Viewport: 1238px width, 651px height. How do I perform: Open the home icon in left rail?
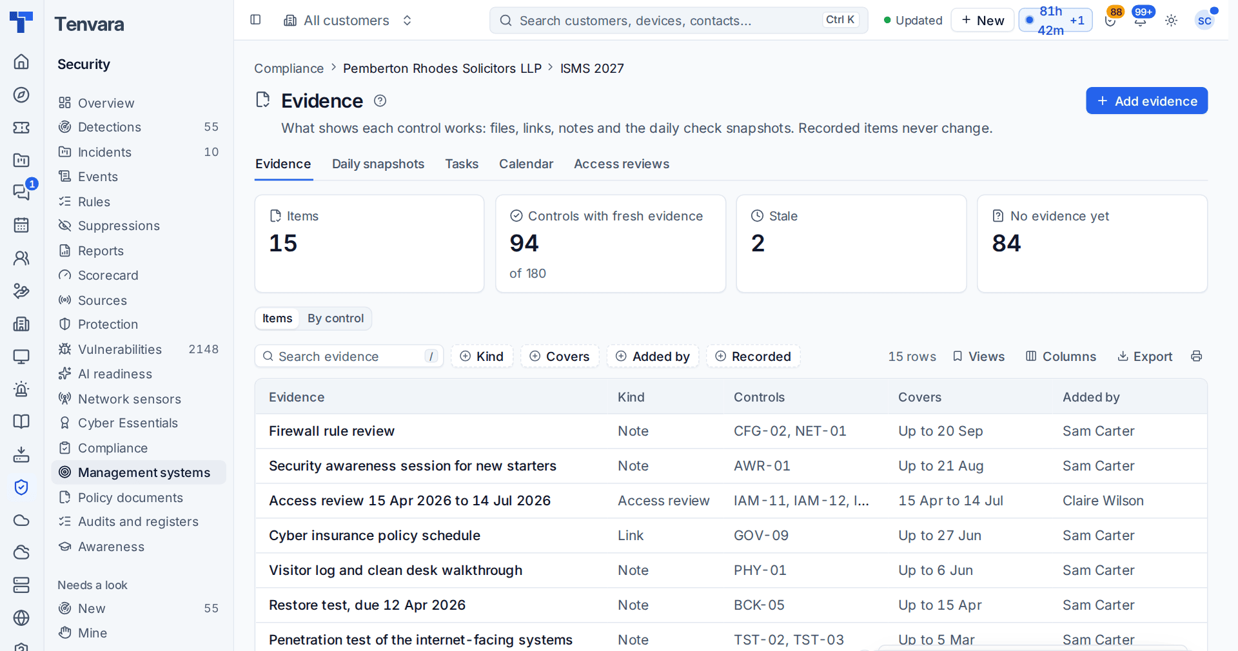21,62
